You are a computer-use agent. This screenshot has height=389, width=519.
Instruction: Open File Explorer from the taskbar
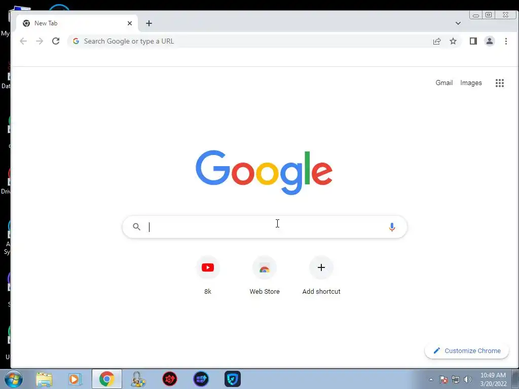44,379
